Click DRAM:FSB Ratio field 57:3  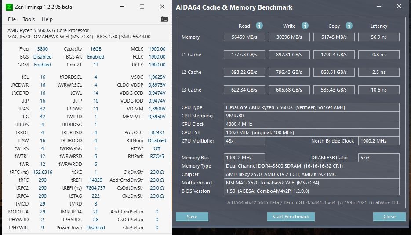click(379, 158)
